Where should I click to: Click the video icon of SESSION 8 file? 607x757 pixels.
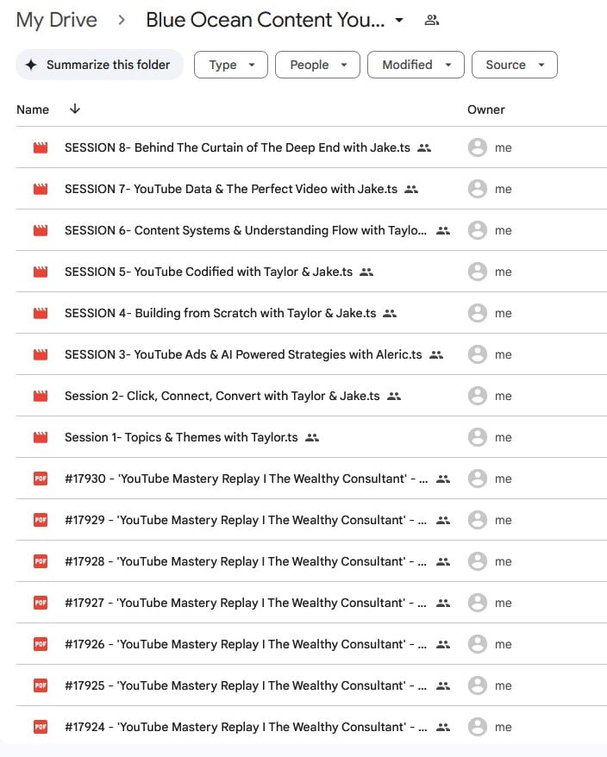pos(41,147)
